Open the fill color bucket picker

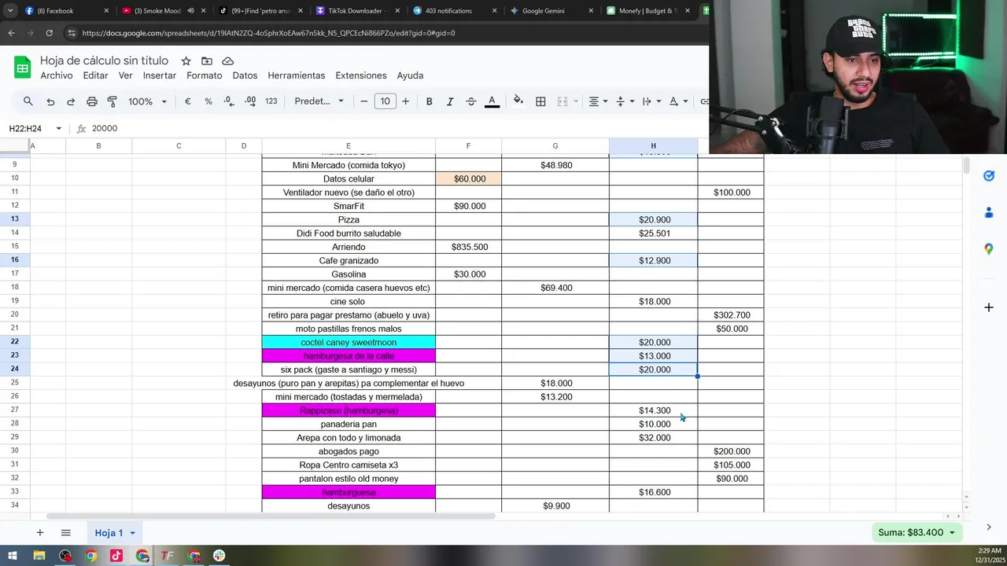tap(518, 101)
